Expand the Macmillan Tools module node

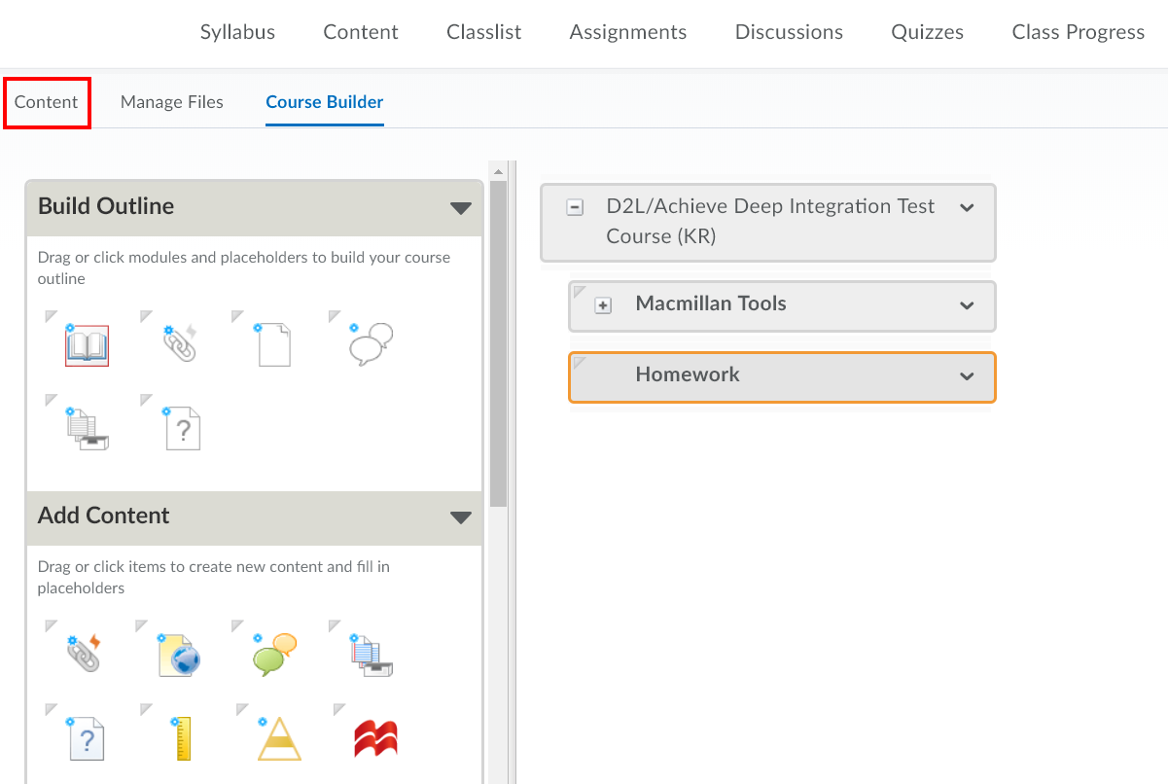[x=603, y=304]
